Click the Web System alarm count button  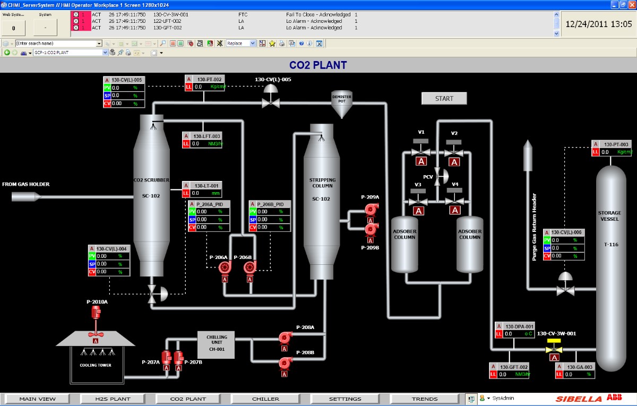[14, 27]
